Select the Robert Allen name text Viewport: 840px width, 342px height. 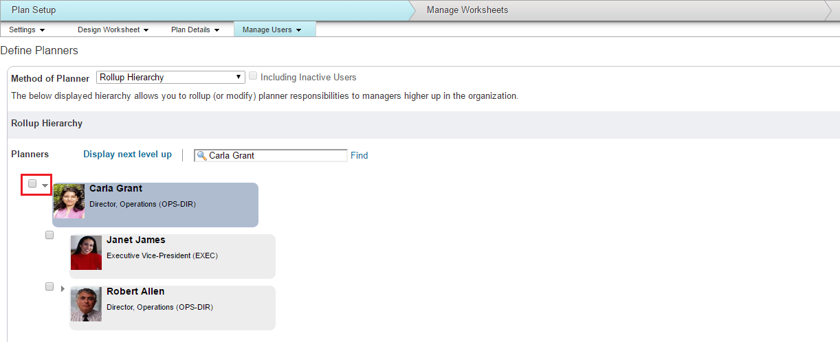(x=135, y=291)
